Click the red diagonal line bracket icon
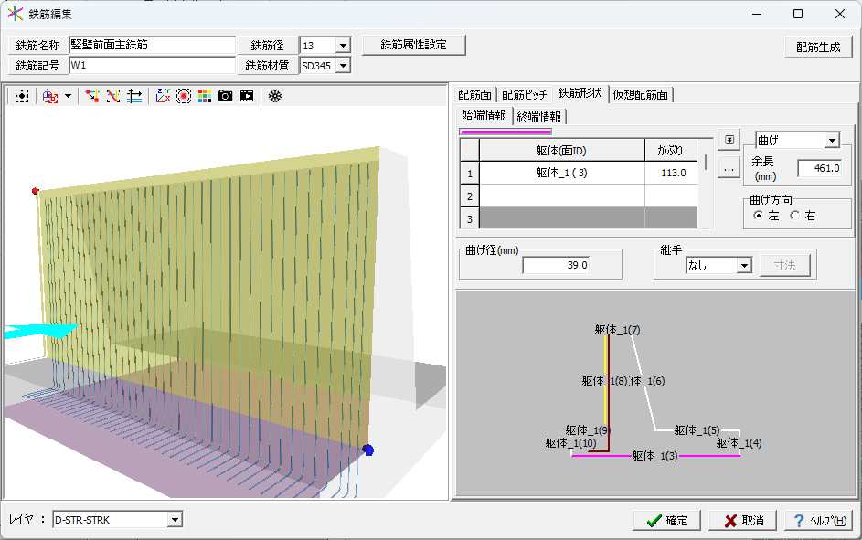This screenshot has width=862, height=540. click(113, 96)
